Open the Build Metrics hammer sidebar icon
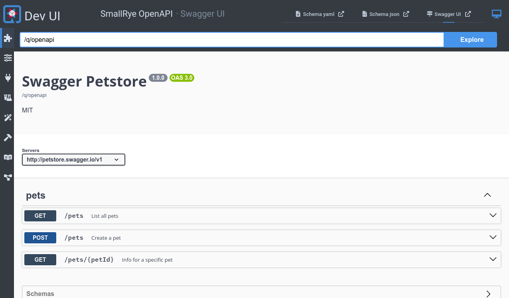The image size is (509, 298). [x=8, y=137]
